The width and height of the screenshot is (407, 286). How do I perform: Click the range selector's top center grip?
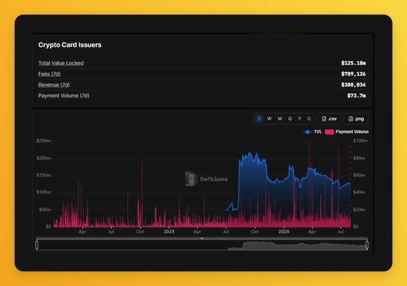point(202,238)
